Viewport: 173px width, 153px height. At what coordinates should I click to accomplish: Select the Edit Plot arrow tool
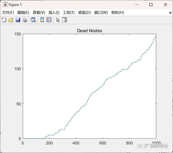click(x=58, y=20)
